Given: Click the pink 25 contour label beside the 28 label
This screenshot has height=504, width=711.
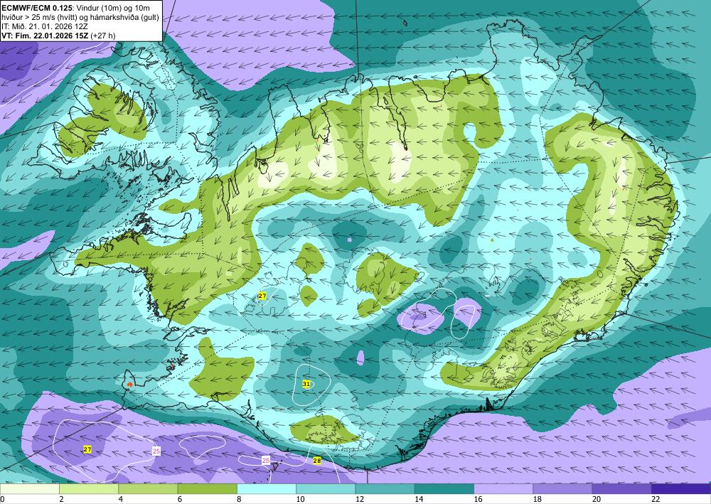Looking at the screenshot, I should click(x=266, y=461).
